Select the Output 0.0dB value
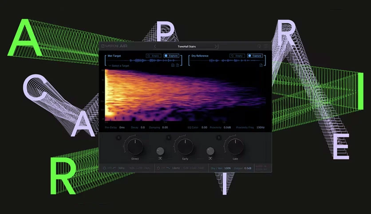This screenshot has height=214, width=371. tap(248, 168)
